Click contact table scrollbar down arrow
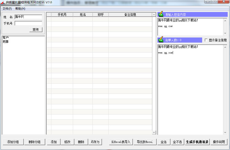The width and height of the screenshot is (230, 150). (154, 133)
